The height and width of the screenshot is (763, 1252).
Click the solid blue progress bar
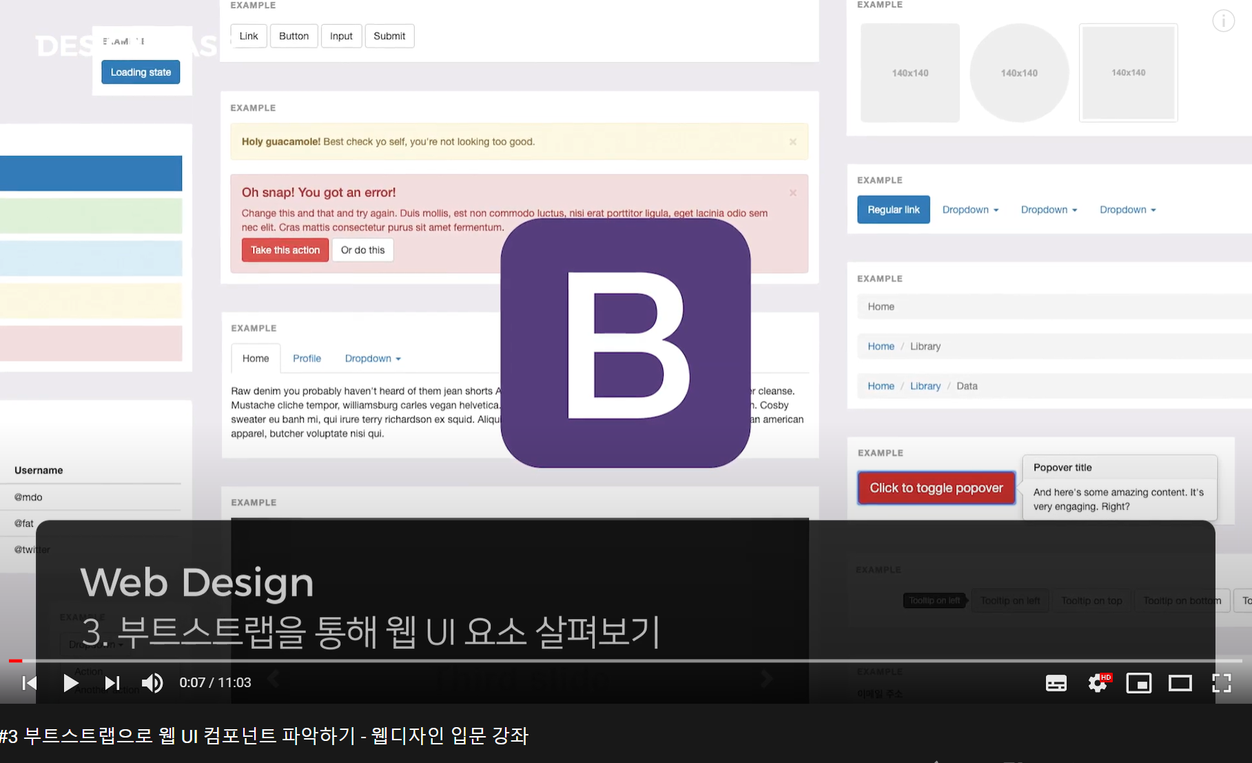tap(91, 174)
